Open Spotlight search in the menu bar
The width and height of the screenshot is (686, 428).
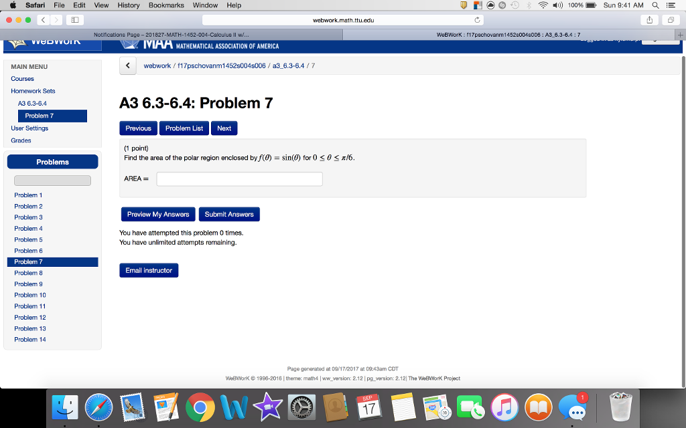point(655,5)
